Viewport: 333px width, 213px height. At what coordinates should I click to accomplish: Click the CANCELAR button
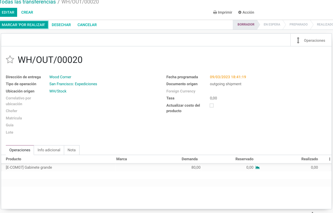[x=87, y=25]
